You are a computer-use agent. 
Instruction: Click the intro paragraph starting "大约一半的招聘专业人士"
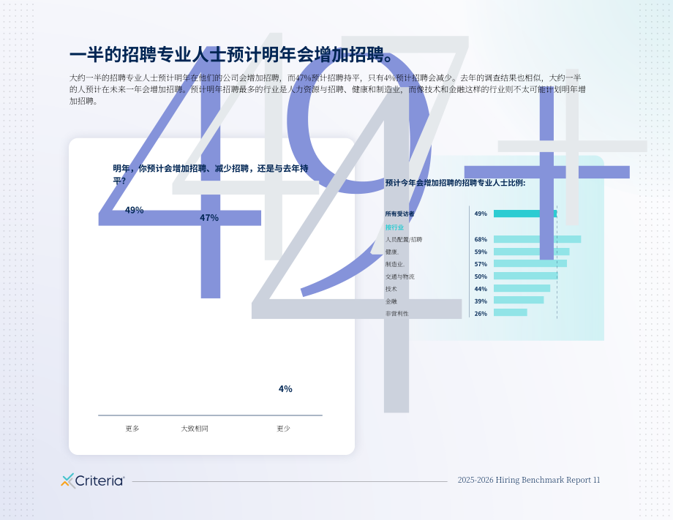(x=328, y=89)
